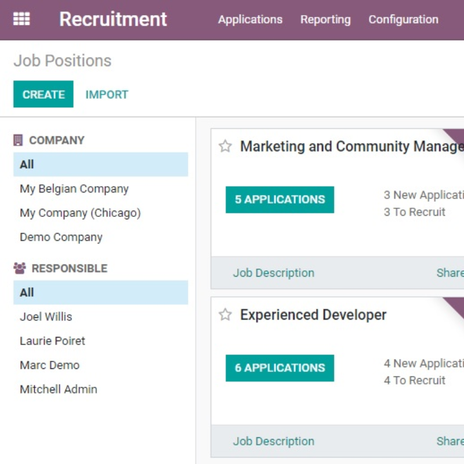Filter by Demo Company

pos(61,237)
